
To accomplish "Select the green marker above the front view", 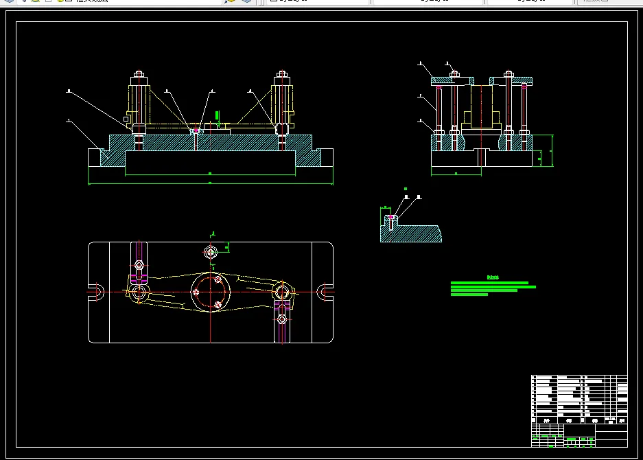I will 217,115.
